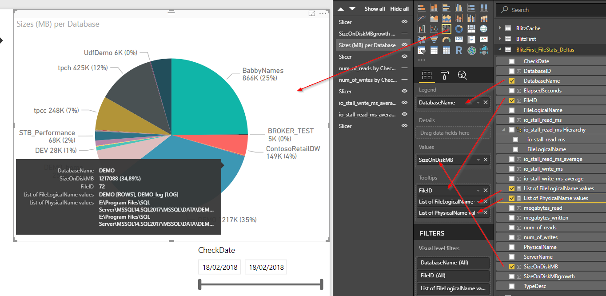Select the KPI visualization
The height and width of the screenshot is (296, 606).
pos(484,40)
